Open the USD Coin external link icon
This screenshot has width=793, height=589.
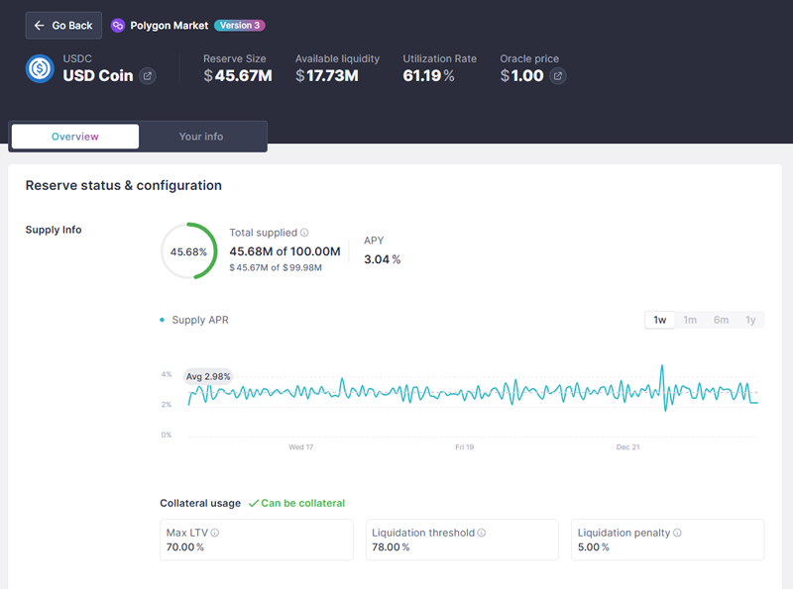pos(148,76)
